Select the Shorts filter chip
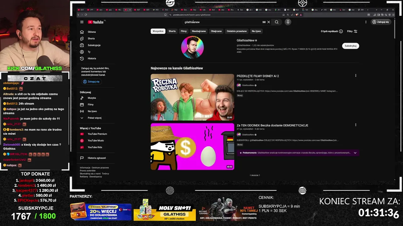The image size is (403, 226). coord(172,31)
